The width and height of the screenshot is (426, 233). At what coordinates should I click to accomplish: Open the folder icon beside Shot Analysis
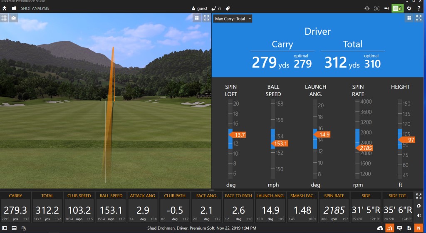click(x=14, y=8)
